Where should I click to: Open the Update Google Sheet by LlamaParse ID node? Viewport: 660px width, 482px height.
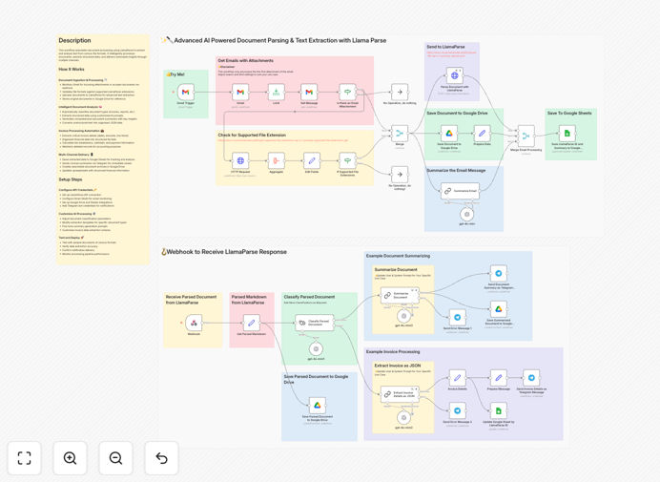pos(499,410)
